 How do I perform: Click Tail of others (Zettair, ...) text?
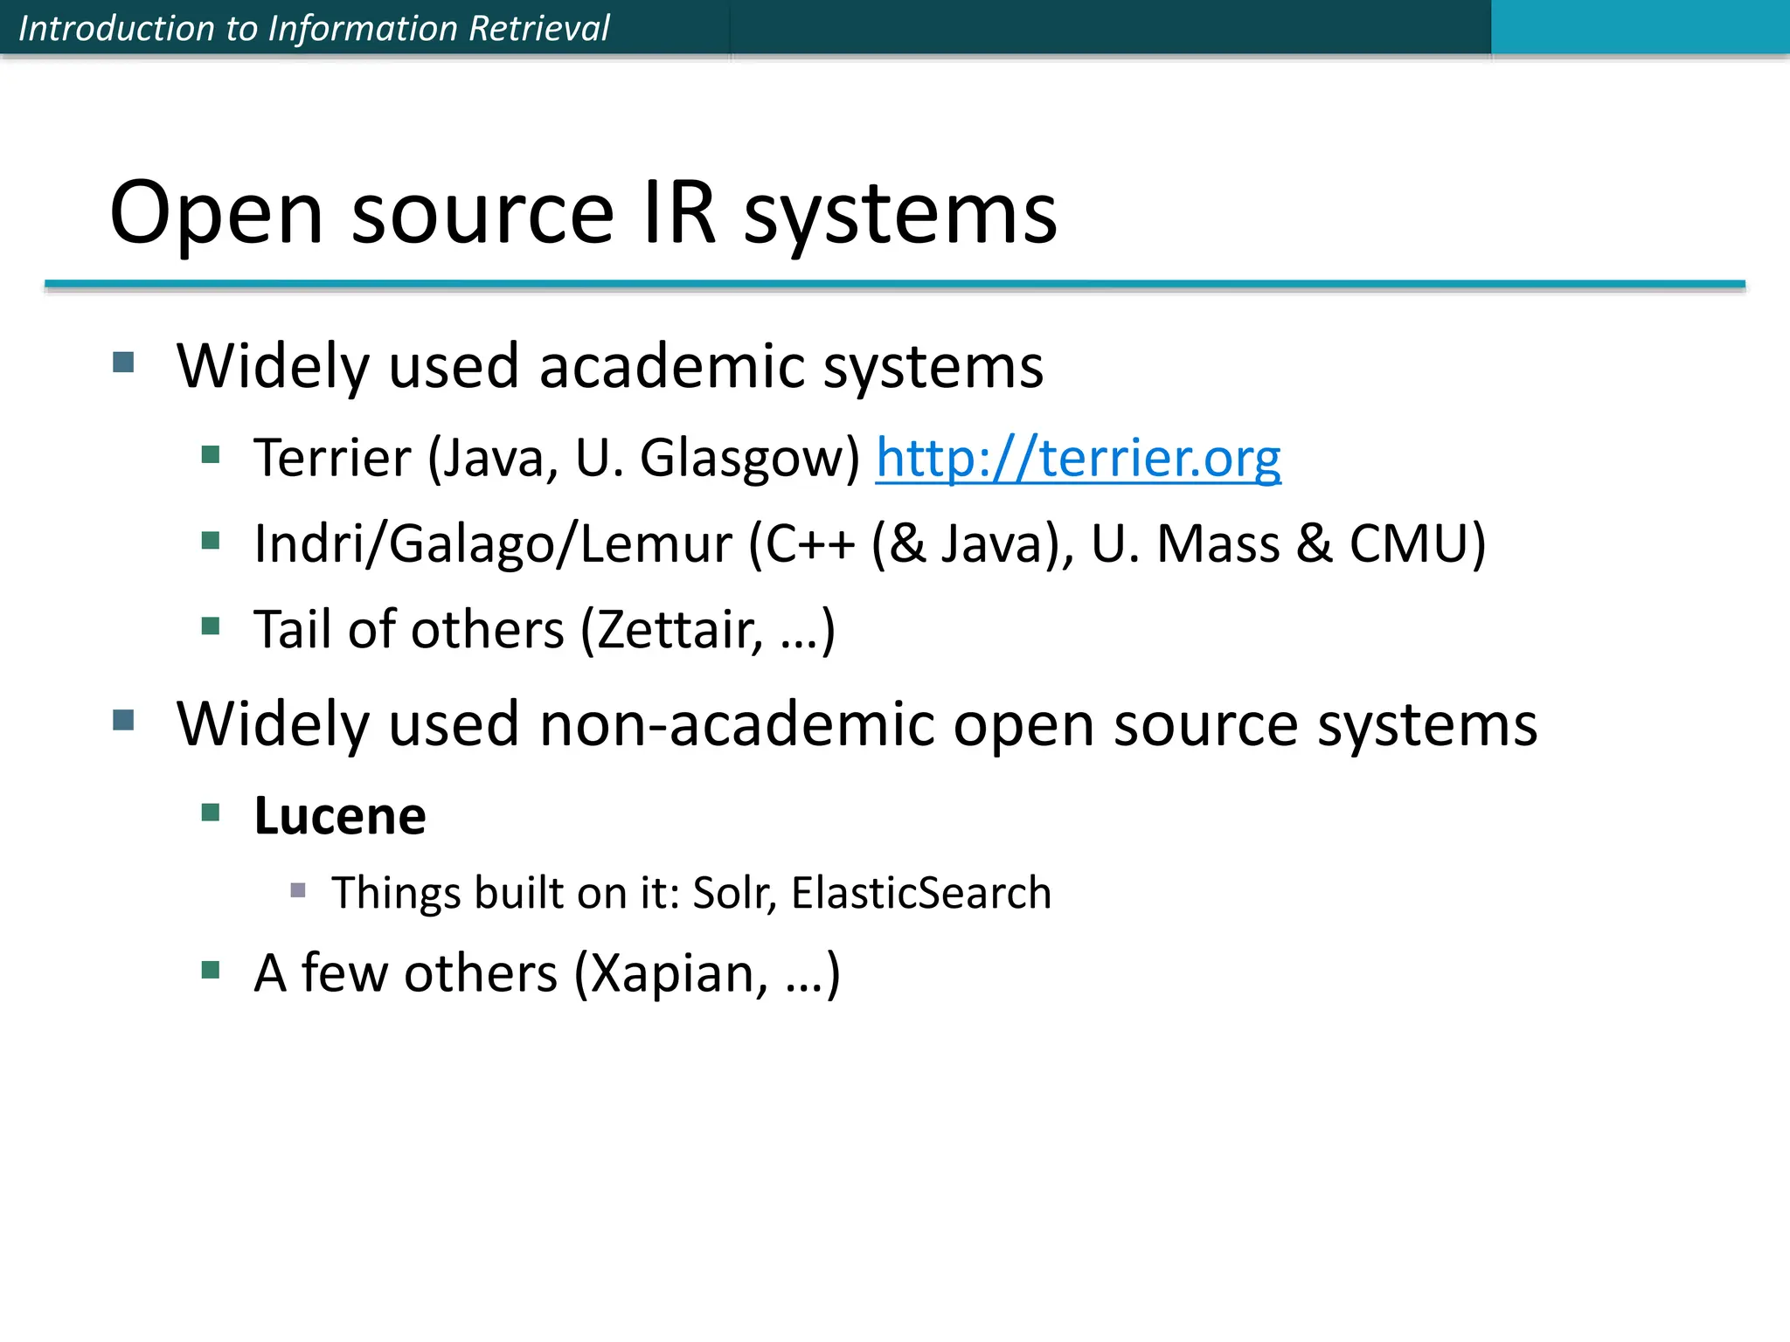544,629
